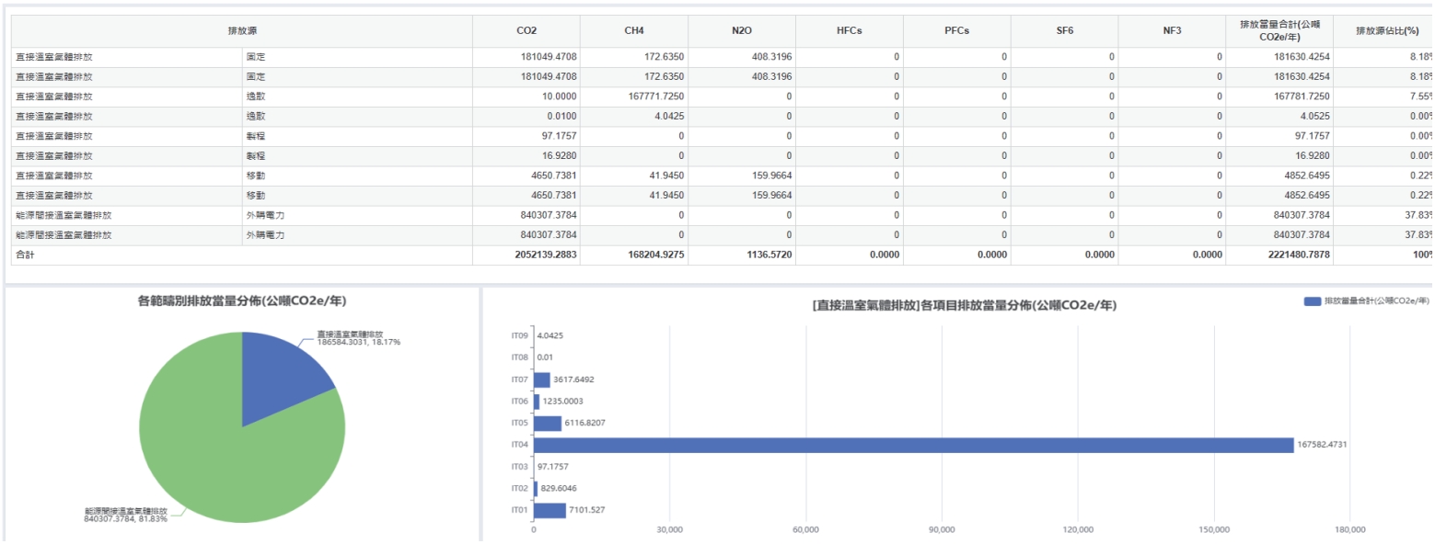This screenshot has height=544, width=1435.
Task: Click the 0.01 value label beside IT08
Action: pyautogui.click(x=546, y=358)
